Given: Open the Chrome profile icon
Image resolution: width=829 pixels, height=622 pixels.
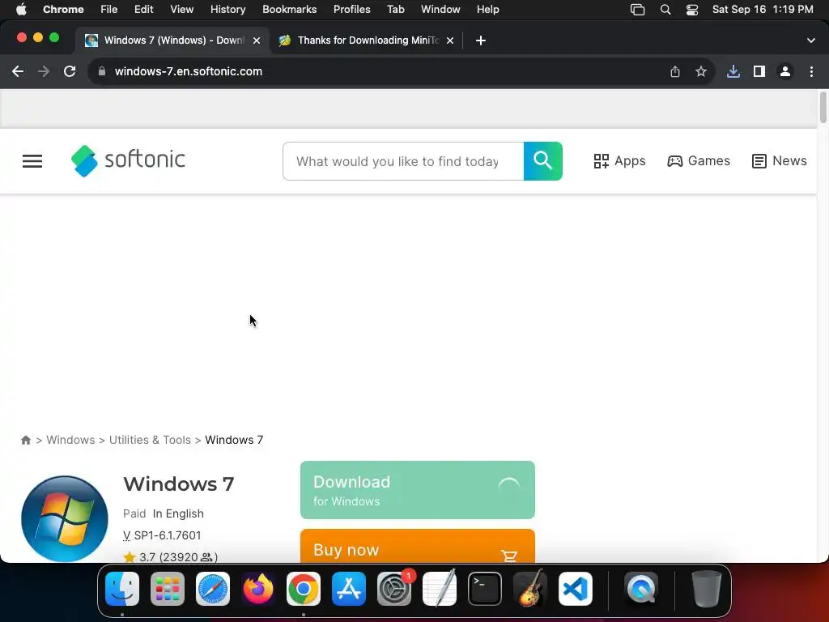Looking at the screenshot, I should coord(785,71).
